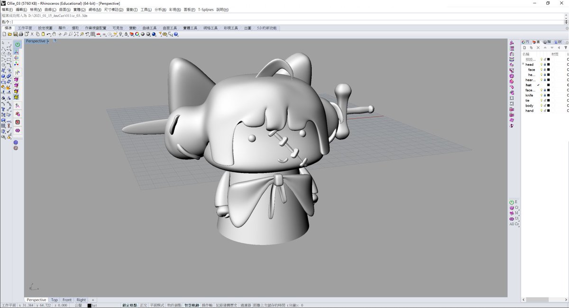The width and height of the screenshot is (569, 308).
Task: Select the knife layer row
Action: pos(544,95)
